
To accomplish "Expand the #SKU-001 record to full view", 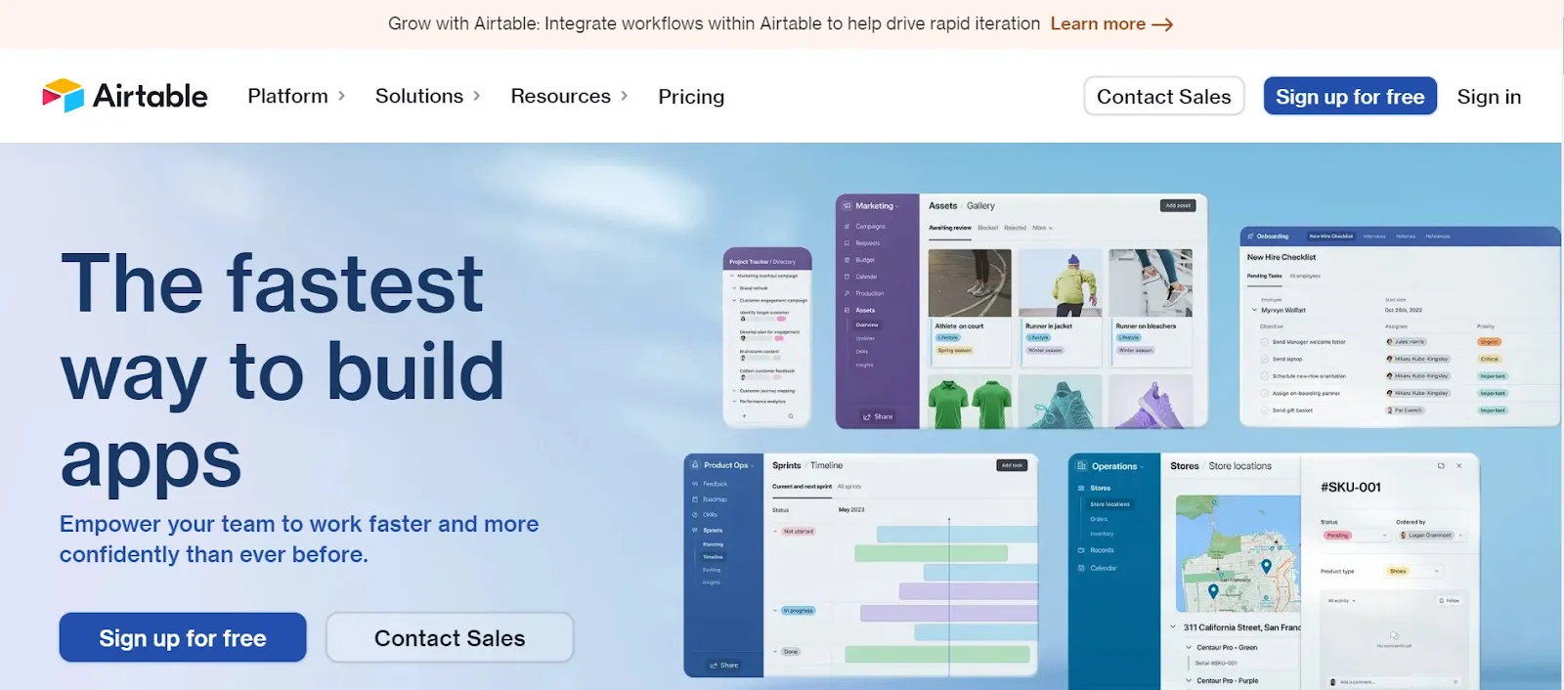I will click(1441, 466).
